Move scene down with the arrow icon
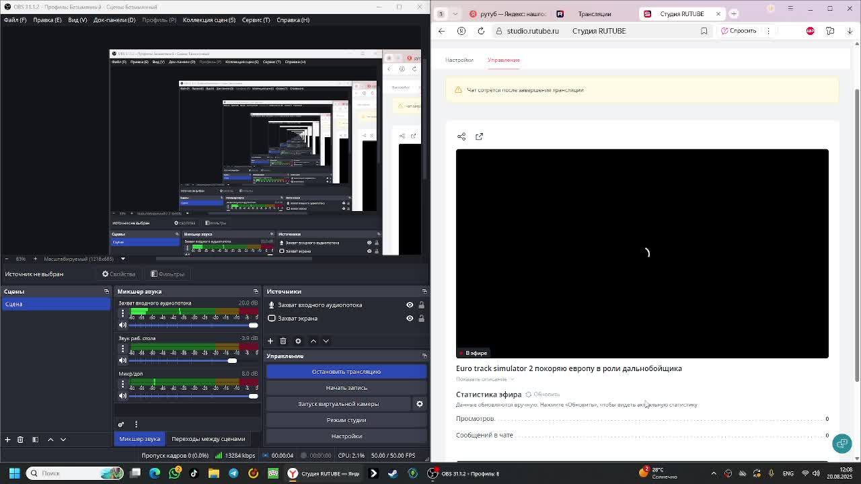861x484 pixels. pyautogui.click(x=63, y=439)
